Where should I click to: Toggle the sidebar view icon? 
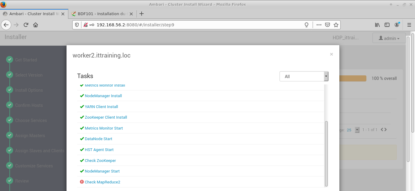[x=387, y=25]
